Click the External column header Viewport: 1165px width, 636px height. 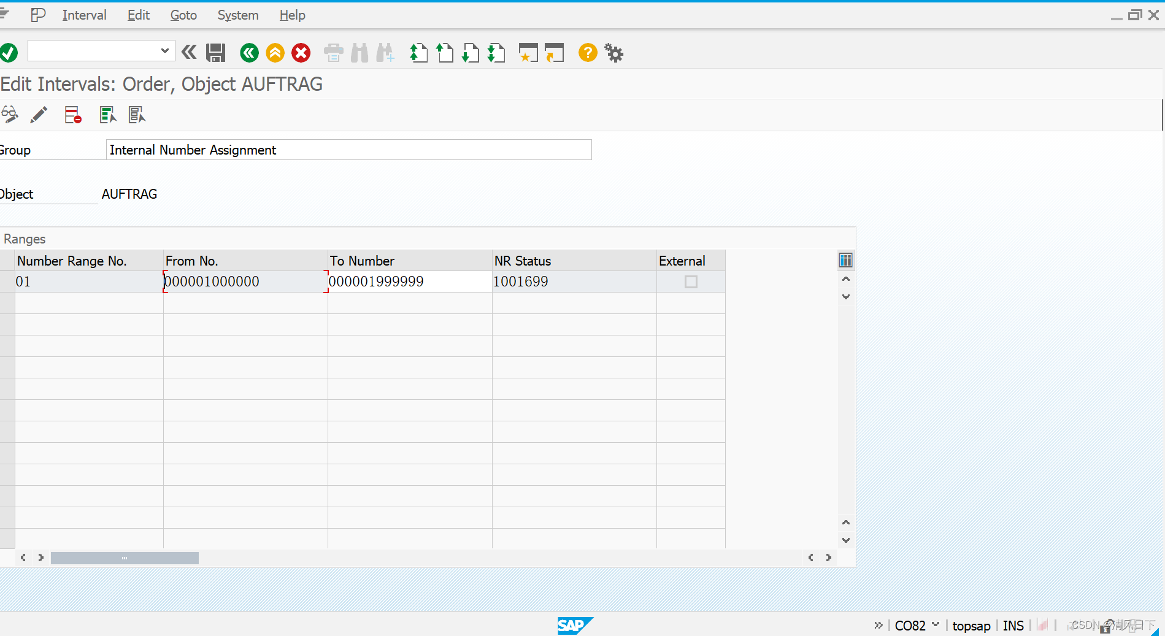click(x=691, y=261)
